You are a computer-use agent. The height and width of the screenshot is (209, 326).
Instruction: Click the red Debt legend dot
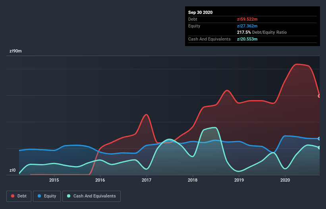pyautogui.click(x=13, y=196)
